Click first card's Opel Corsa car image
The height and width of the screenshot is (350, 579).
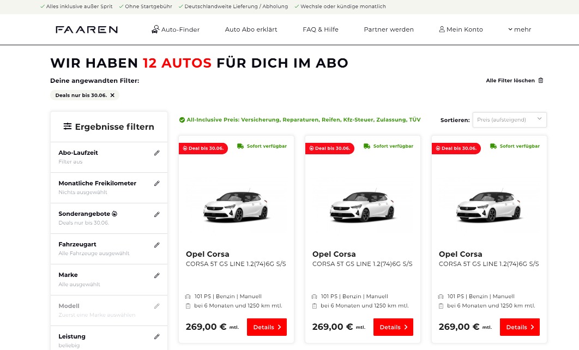[x=236, y=207]
